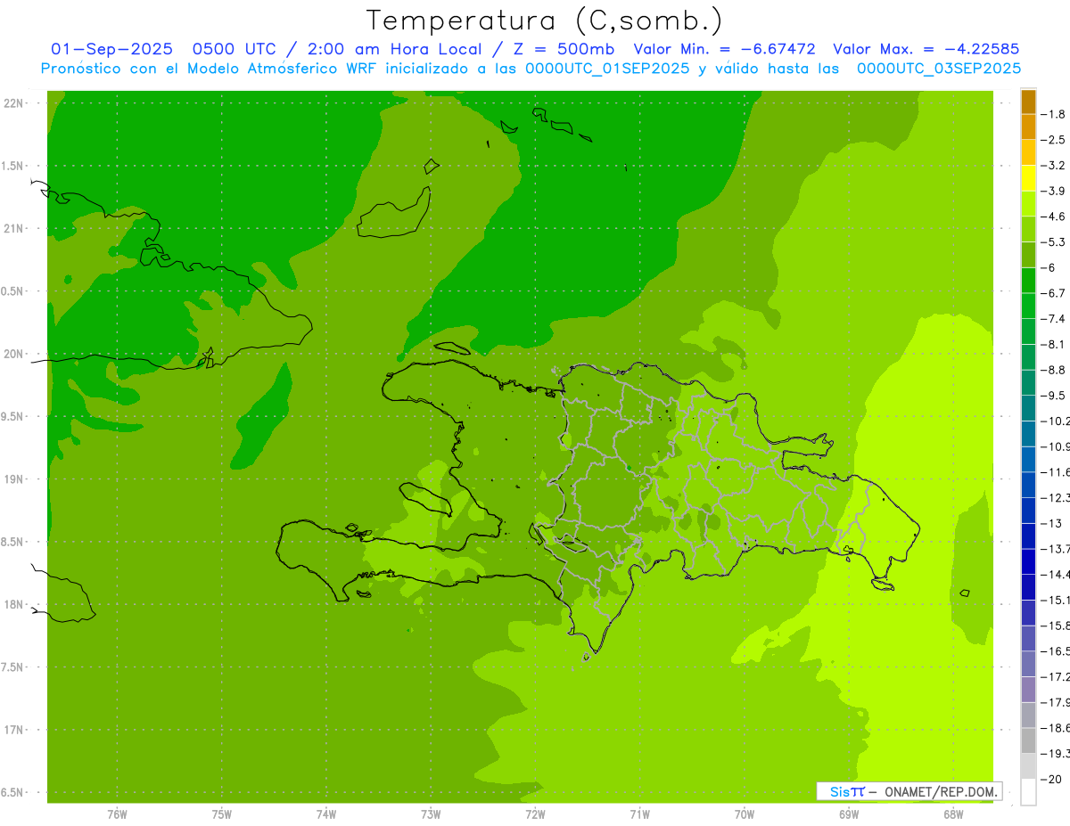Click the '68W' longitude label

(953, 814)
